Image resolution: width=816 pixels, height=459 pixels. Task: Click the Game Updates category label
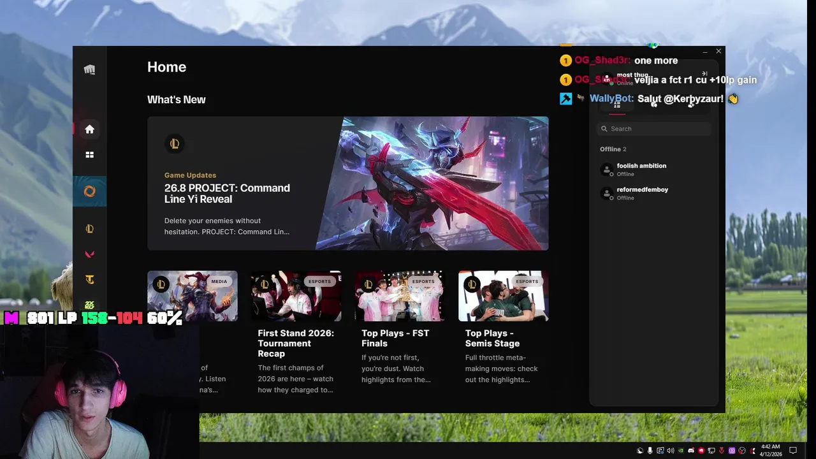190,175
